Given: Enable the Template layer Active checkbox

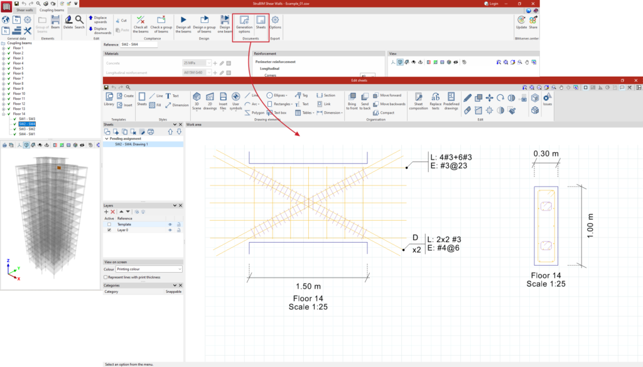Looking at the screenshot, I should click(109, 224).
